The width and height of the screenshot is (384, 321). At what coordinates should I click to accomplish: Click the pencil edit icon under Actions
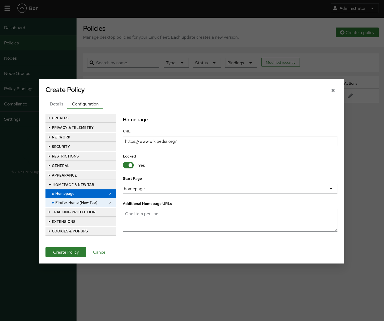pos(351,96)
